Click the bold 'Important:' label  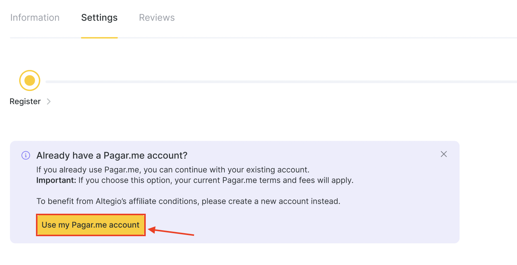click(56, 180)
